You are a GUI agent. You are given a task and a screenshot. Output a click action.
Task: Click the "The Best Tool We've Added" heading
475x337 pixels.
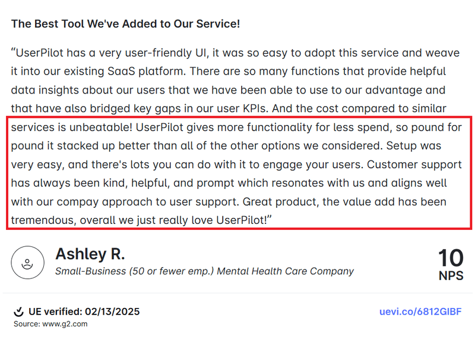[x=125, y=24]
